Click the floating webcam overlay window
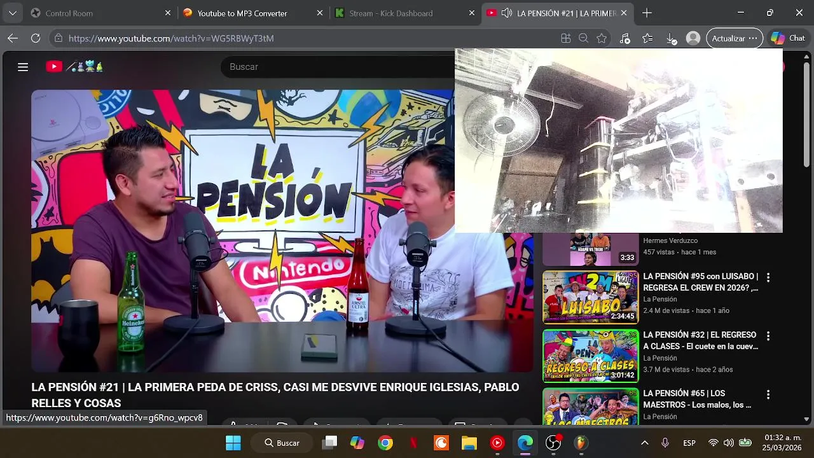Image resolution: width=814 pixels, height=458 pixels. (619, 141)
